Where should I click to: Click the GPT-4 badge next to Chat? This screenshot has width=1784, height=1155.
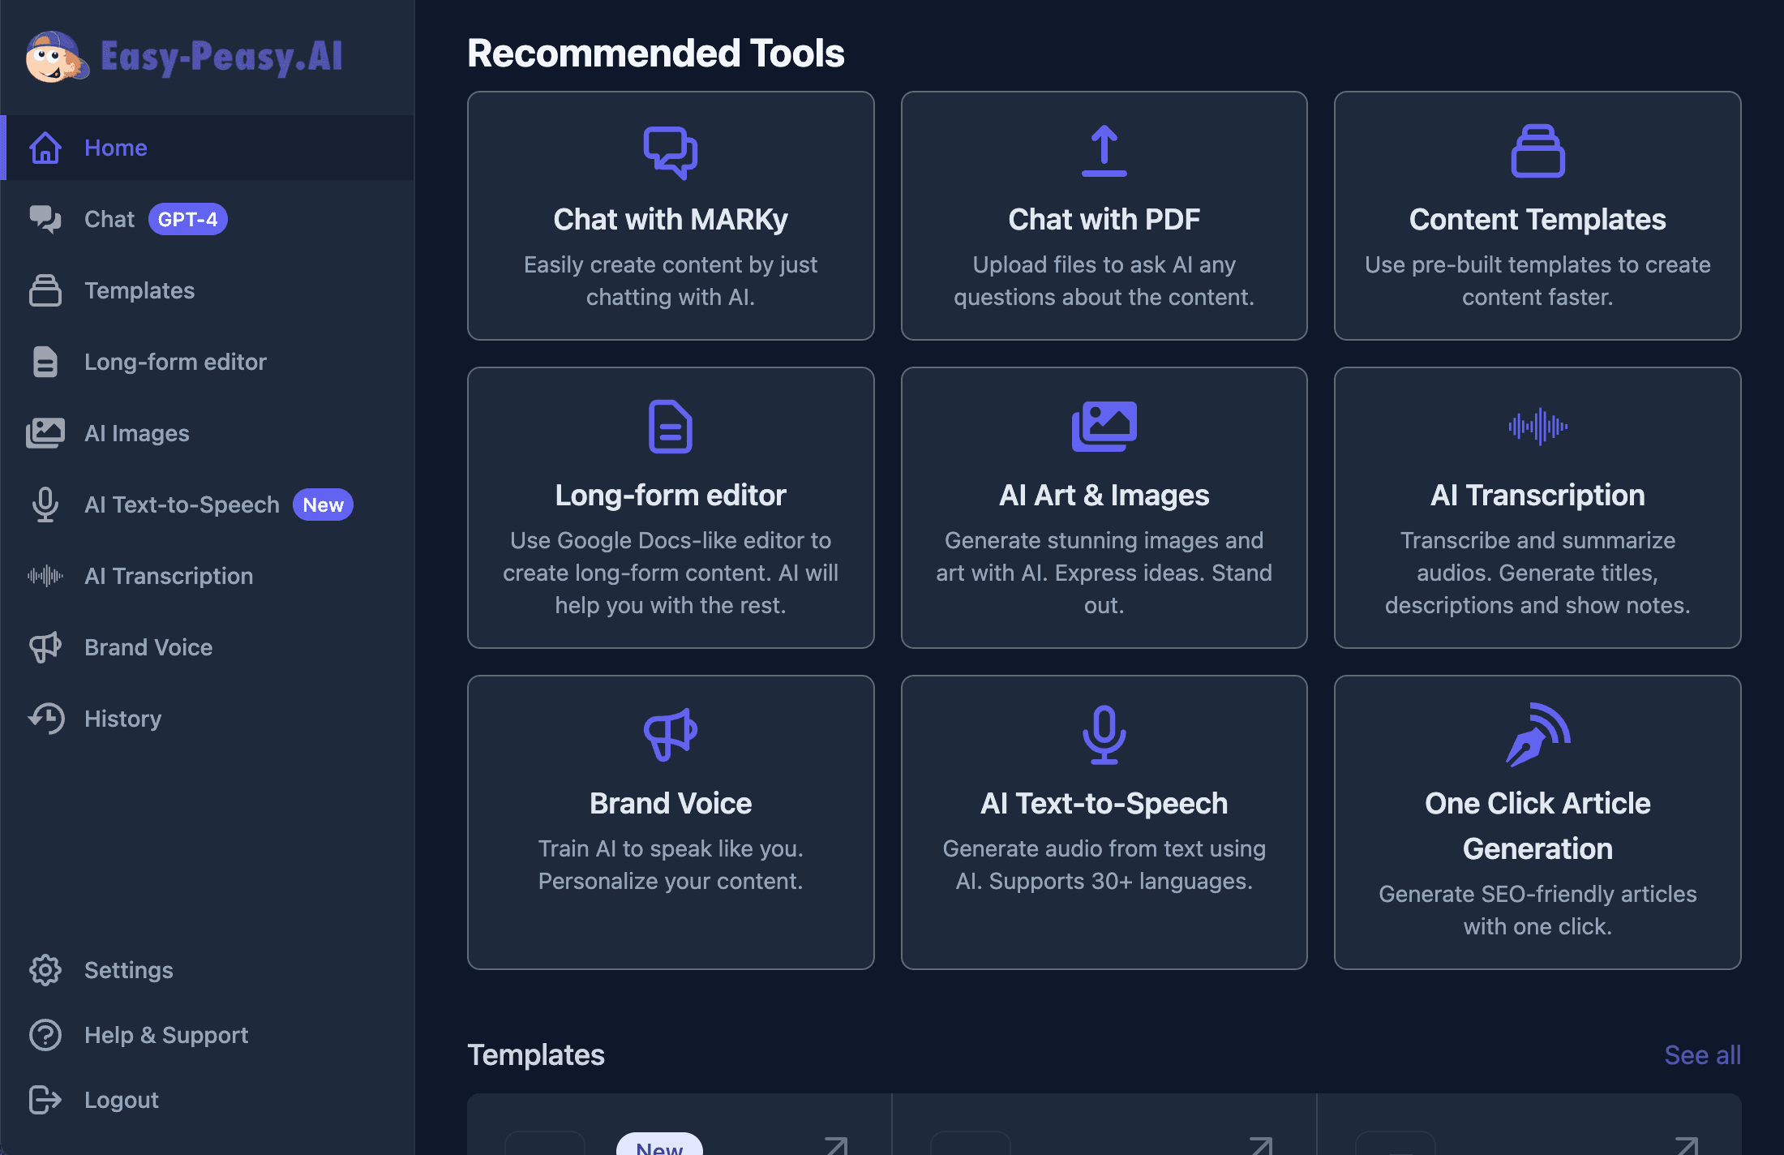pos(187,218)
